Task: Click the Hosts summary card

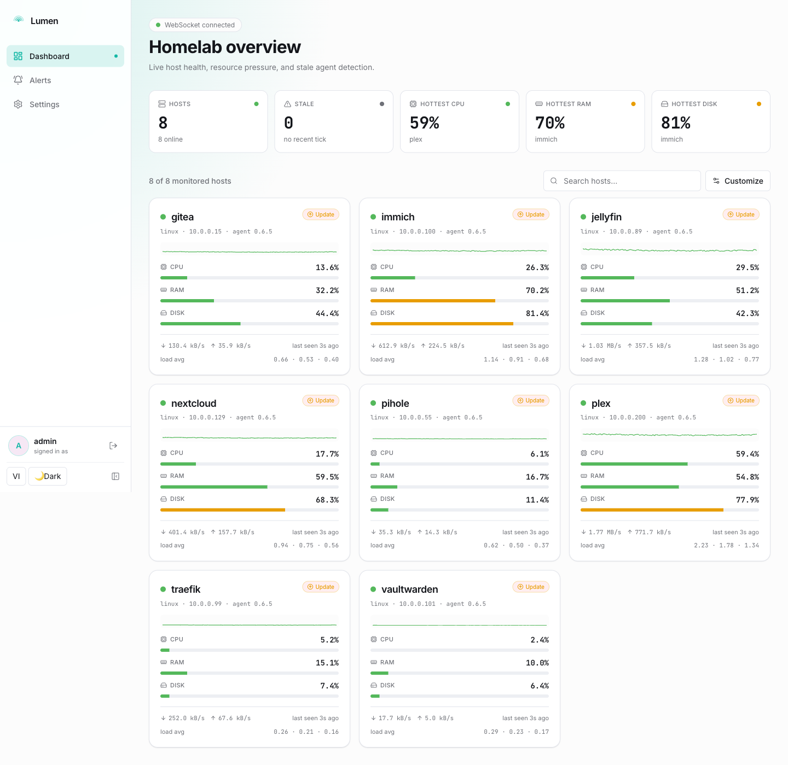Action: click(208, 121)
